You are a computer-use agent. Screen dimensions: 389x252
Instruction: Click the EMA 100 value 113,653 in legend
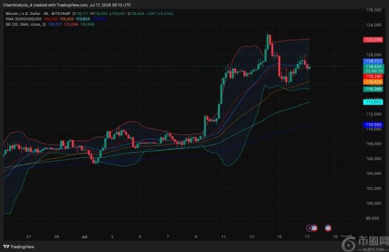click(x=83, y=19)
